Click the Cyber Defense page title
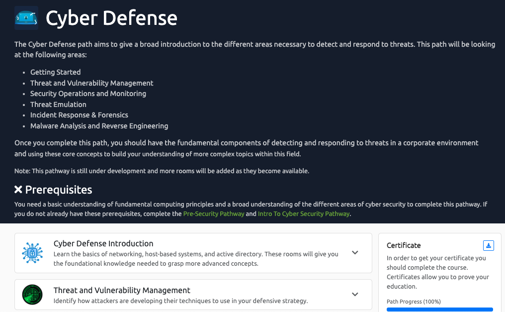The image size is (505, 312). 111,18
